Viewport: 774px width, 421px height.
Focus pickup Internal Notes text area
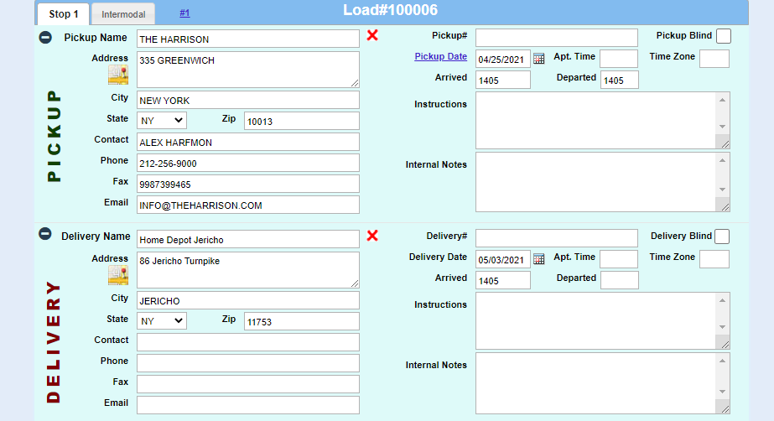[603, 182]
